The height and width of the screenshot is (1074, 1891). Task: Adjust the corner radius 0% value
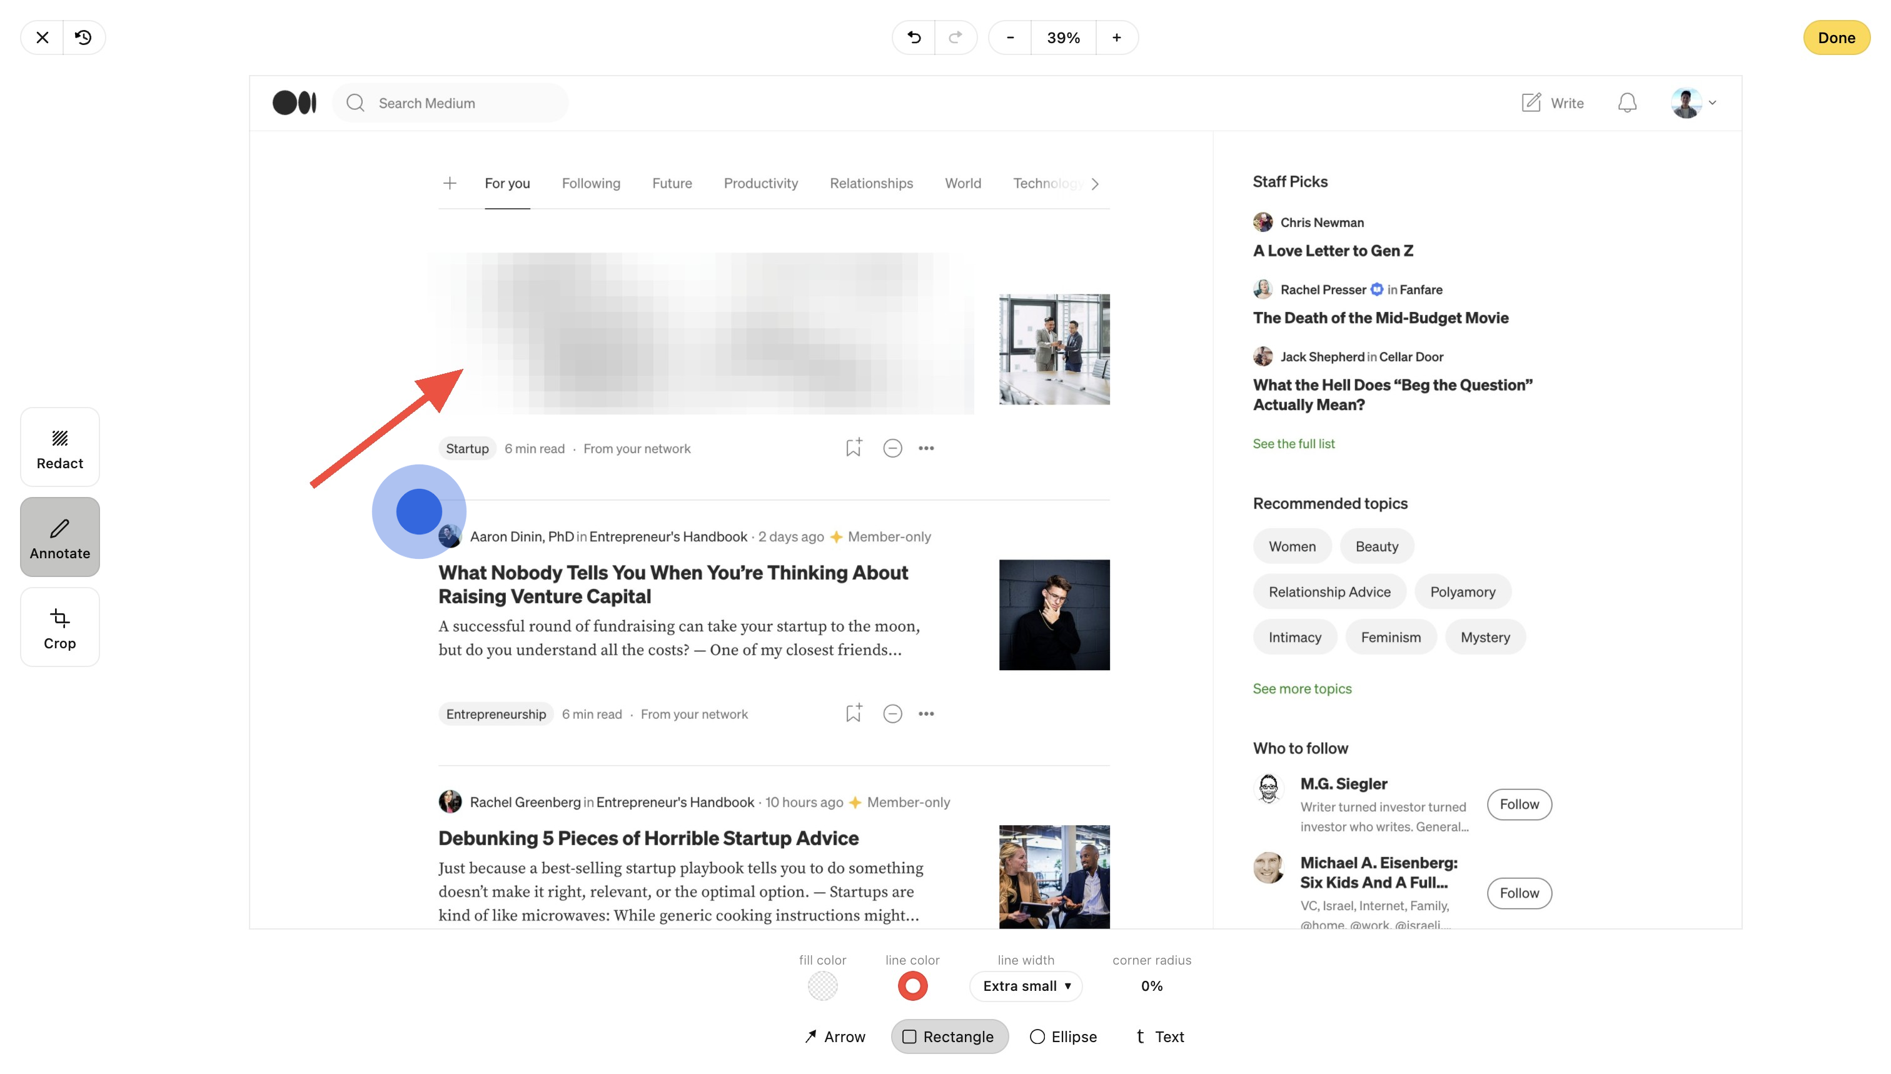click(1151, 986)
